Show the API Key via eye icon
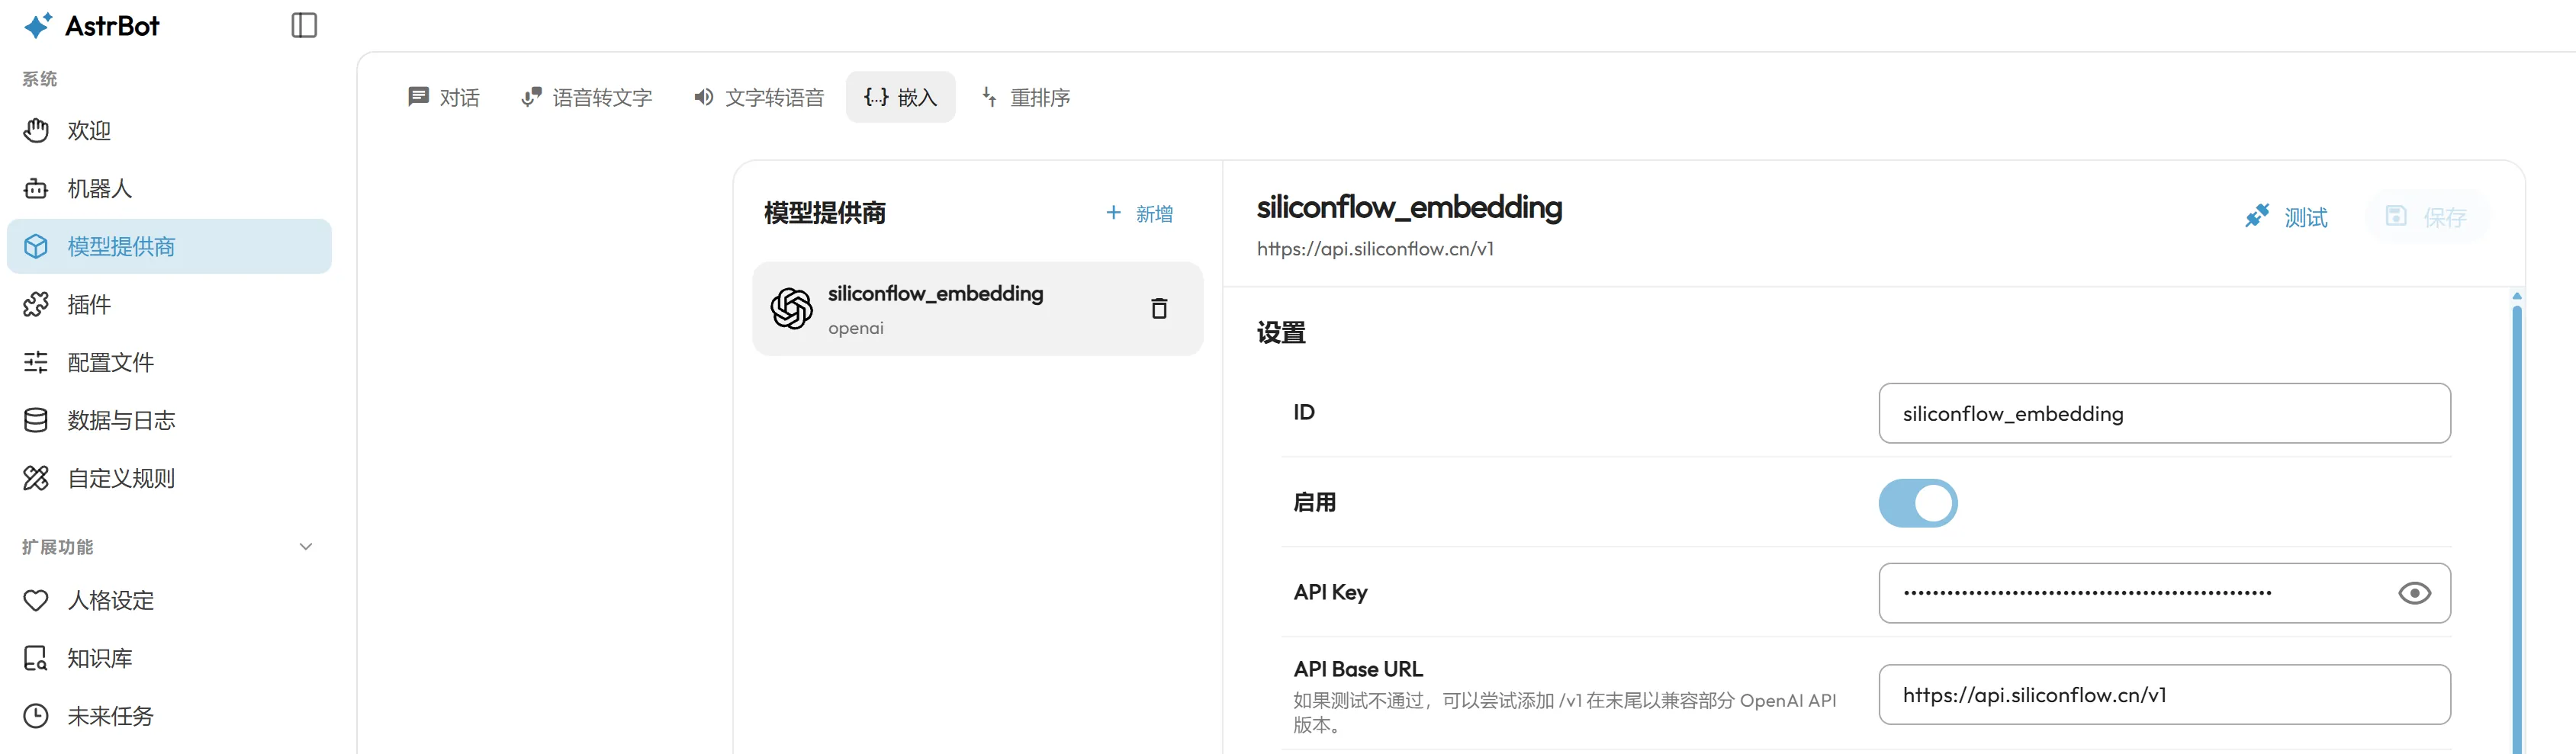Viewport: 2576px width, 754px height. pyautogui.click(x=2414, y=593)
